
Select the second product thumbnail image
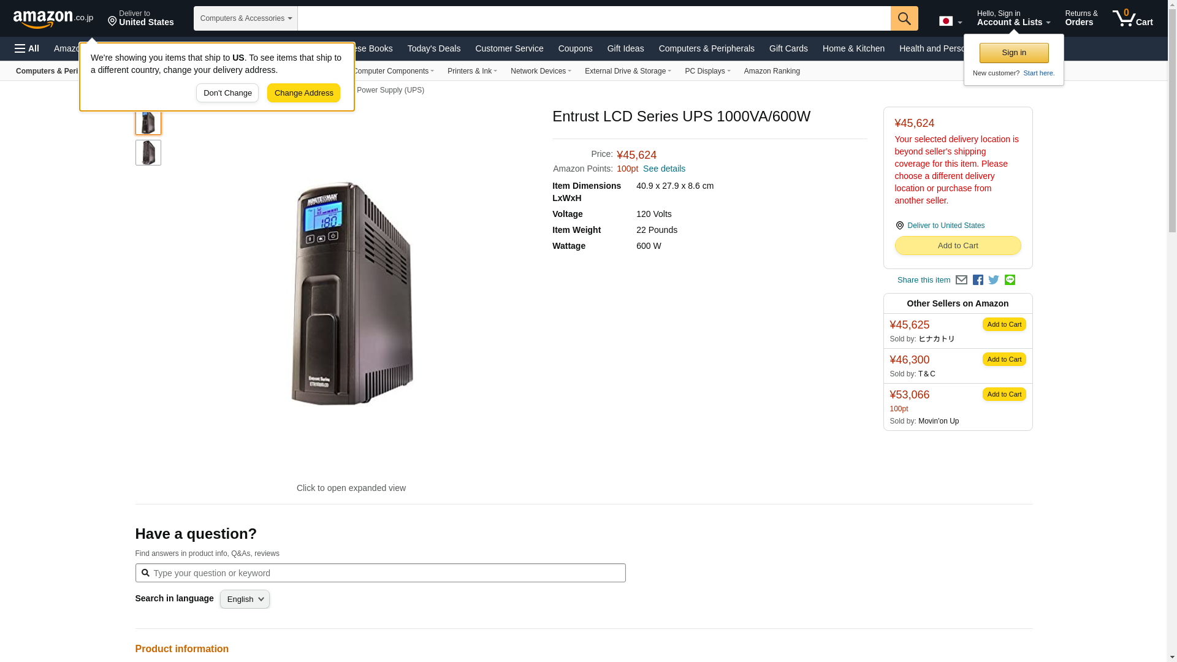click(x=148, y=153)
